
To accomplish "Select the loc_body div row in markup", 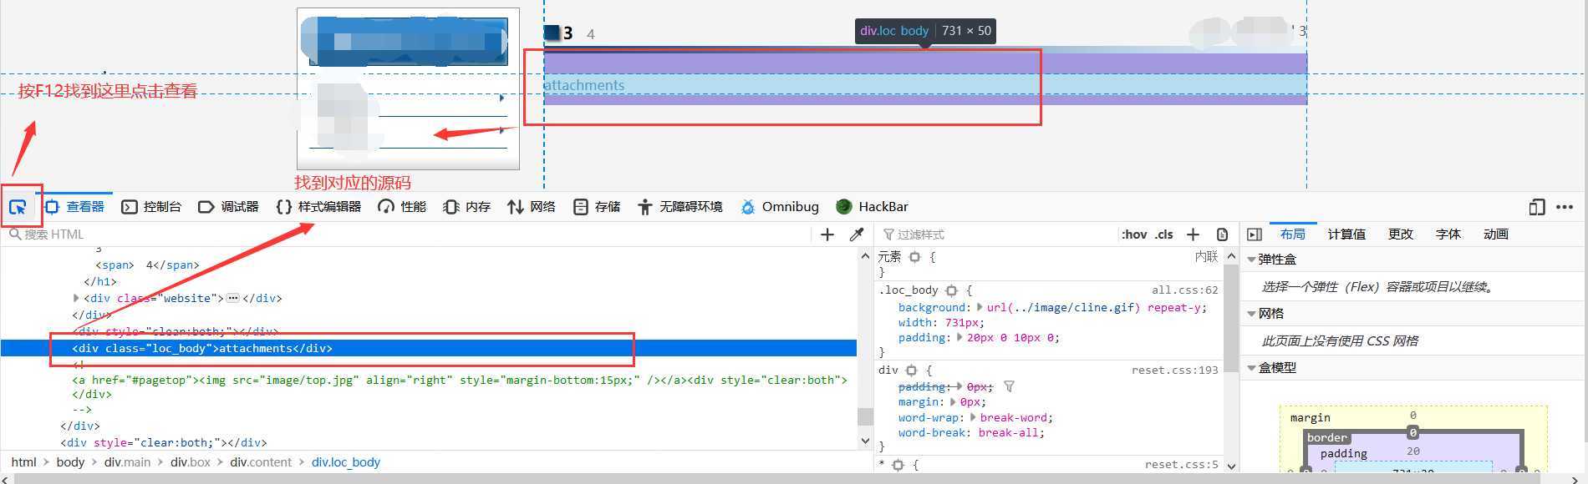I will point(428,348).
